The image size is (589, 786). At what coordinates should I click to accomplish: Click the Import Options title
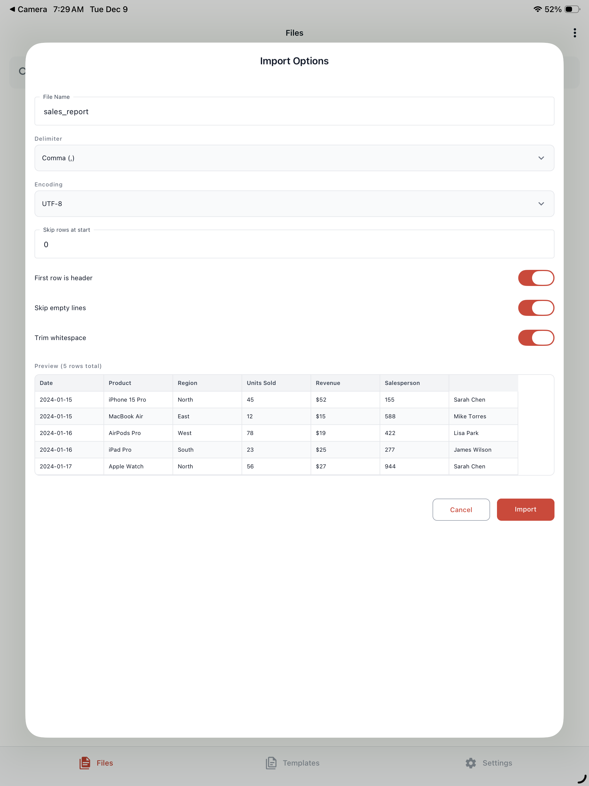pyautogui.click(x=294, y=61)
